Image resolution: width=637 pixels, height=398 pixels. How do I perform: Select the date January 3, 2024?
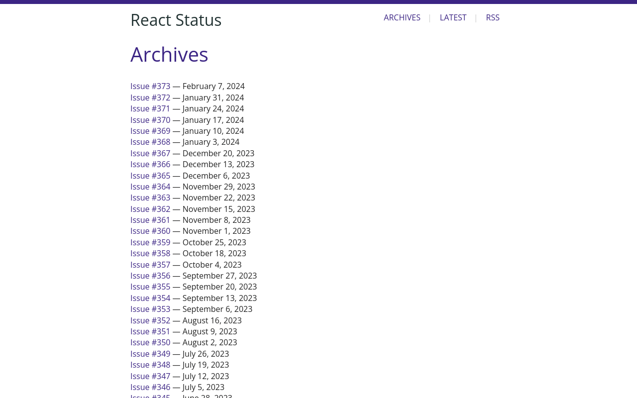[x=211, y=142]
